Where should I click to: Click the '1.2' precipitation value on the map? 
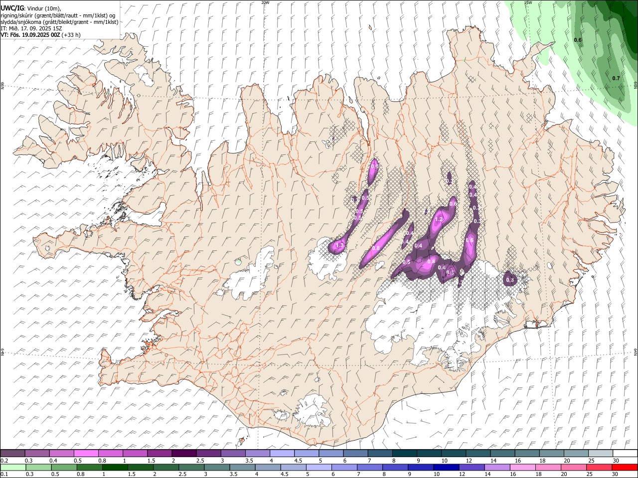pos(439,219)
